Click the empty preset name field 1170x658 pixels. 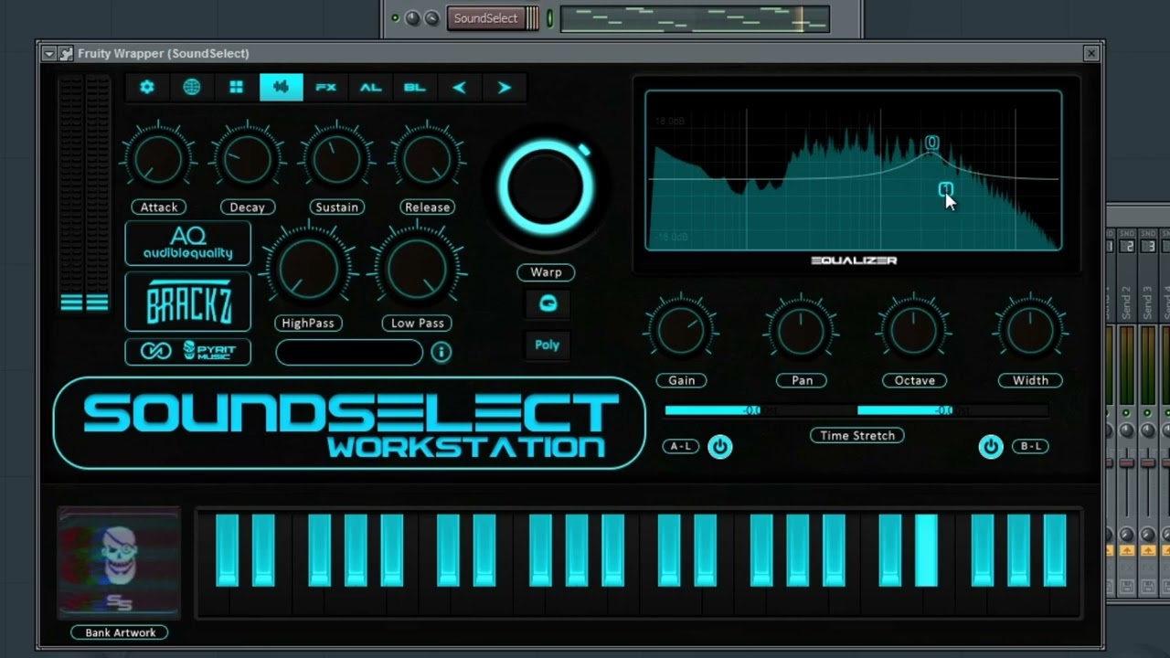pos(349,352)
